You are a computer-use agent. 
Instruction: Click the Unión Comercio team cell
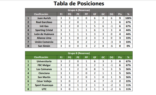(44, 42)
